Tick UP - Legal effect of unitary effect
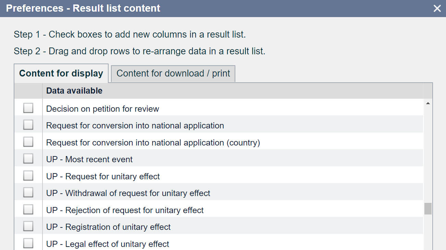 coord(28,244)
